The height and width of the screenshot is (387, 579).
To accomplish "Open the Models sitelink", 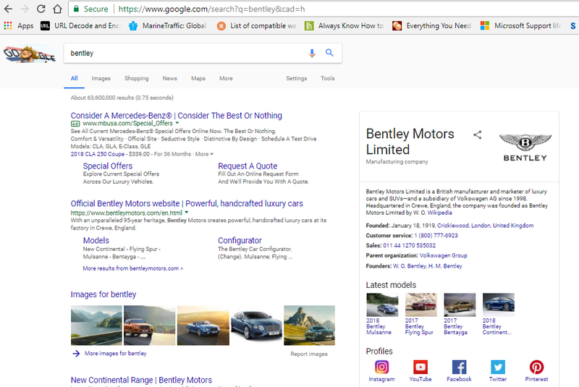I will click(96, 240).
